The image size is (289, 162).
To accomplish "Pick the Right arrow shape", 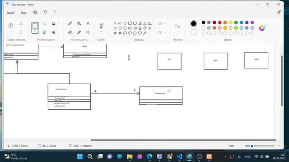I will point(130,28).
